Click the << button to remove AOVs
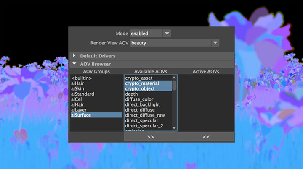Viewport: 303px width, 169px height. coord(206,137)
